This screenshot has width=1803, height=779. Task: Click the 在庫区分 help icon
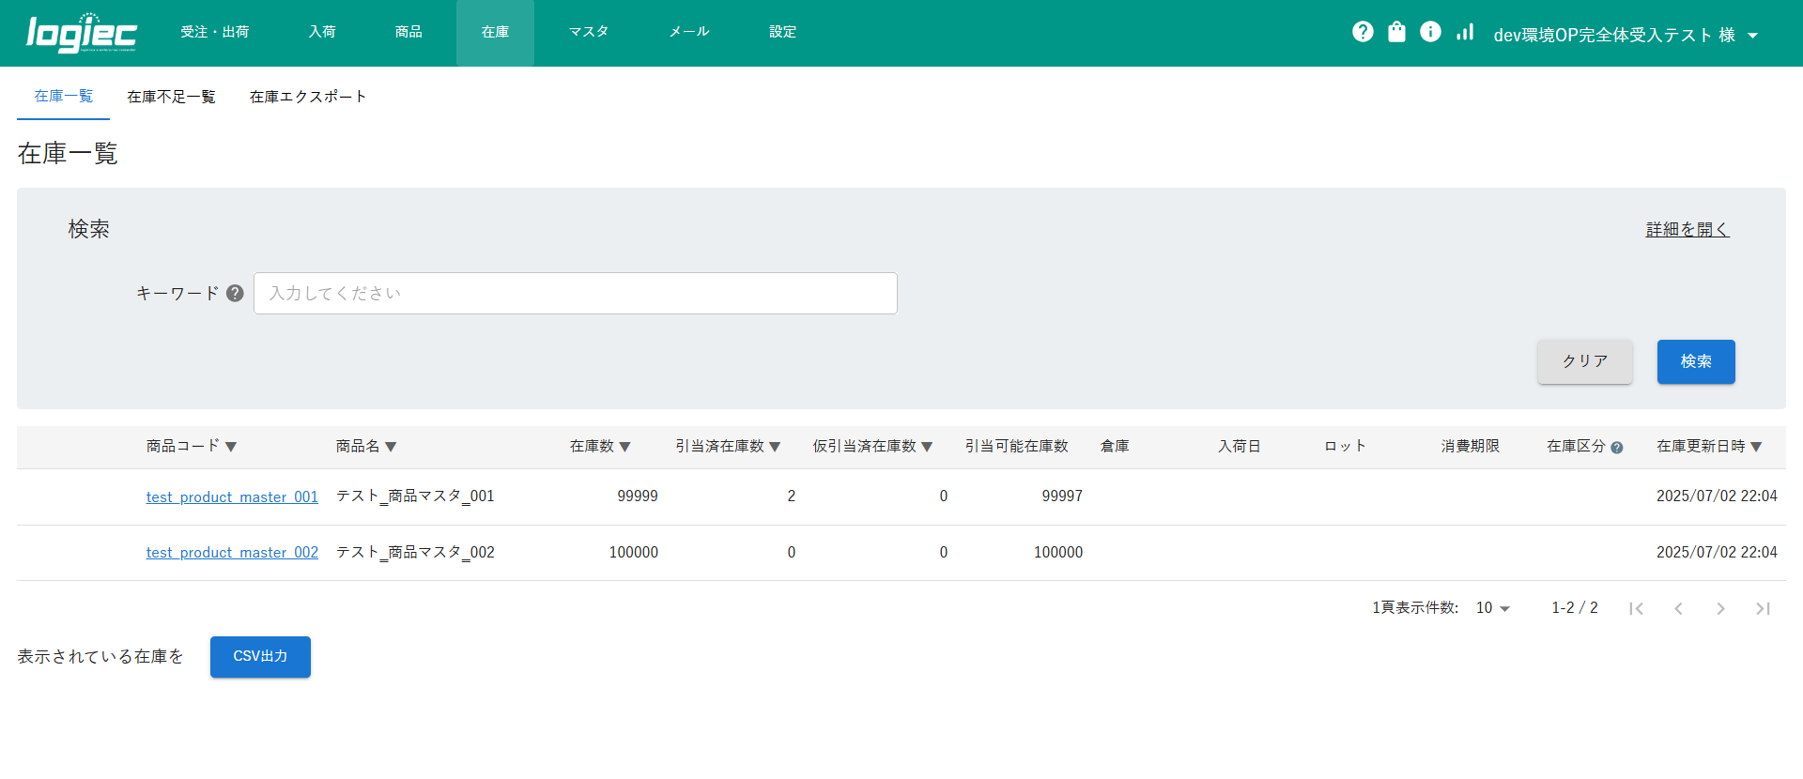pos(1617,448)
